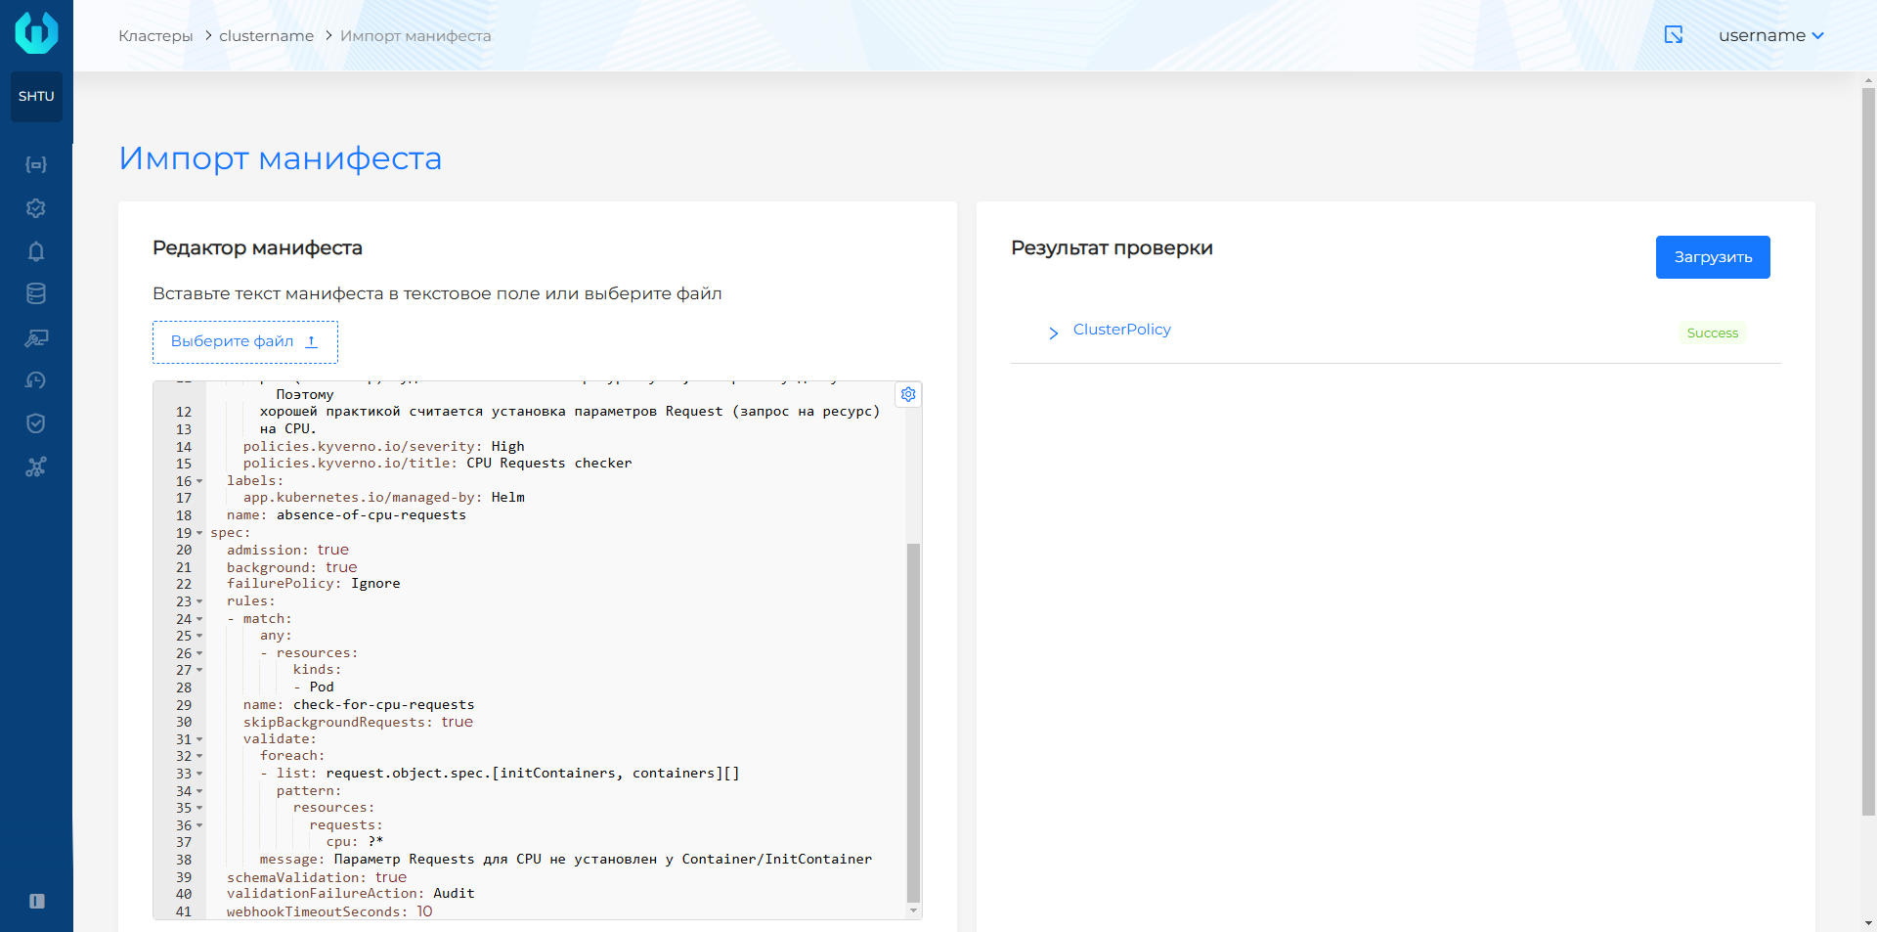Click the network graph sidebar icon

click(x=36, y=466)
